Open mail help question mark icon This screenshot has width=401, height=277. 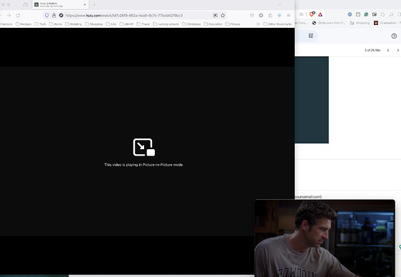pyautogui.click(x=394, y=36)
